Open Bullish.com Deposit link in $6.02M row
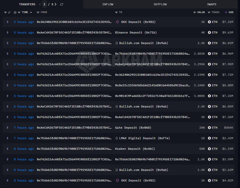240x188 pixels. pos(144,43)
